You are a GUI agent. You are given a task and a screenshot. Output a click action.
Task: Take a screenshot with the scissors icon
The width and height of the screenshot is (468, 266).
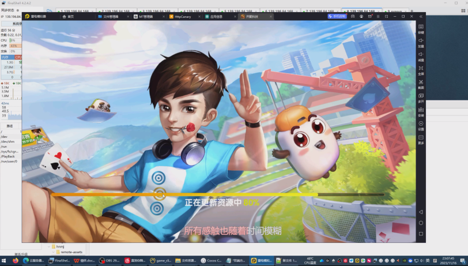tap(421, 84)
